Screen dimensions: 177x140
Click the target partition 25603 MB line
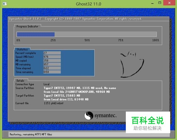click(62, 95)
